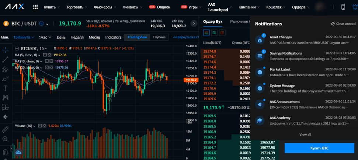Open settings for MA (30, close, 0)
358x160 pixels.
[x=46, y=68]
